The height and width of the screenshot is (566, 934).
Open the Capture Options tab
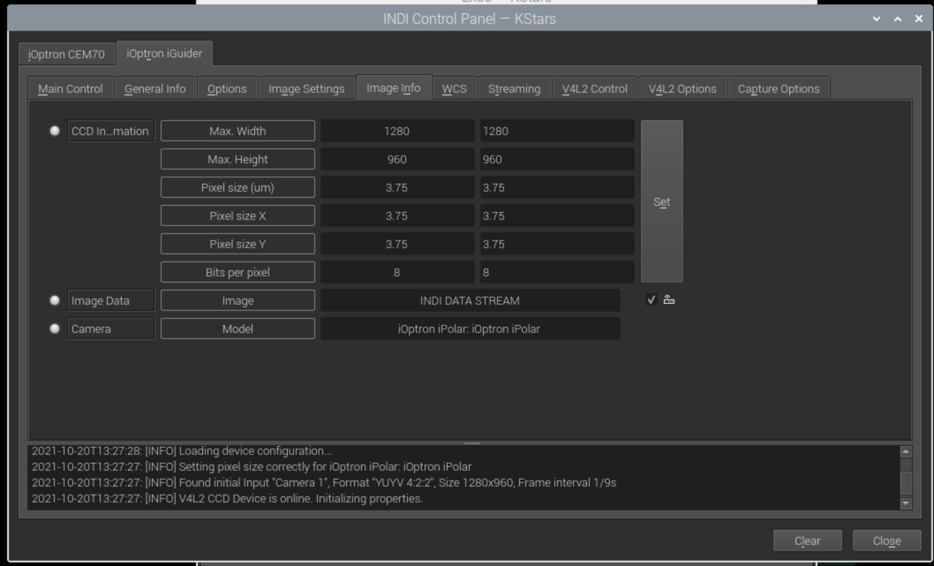(778, 89)
